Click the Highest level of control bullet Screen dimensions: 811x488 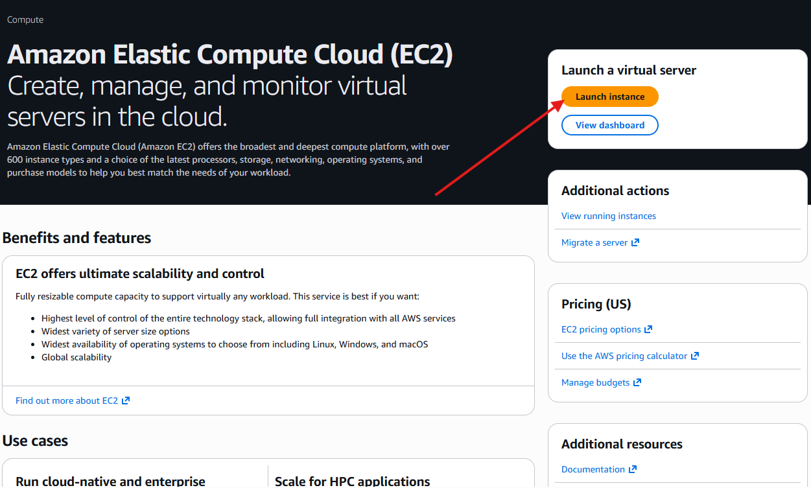click(248, 318)
